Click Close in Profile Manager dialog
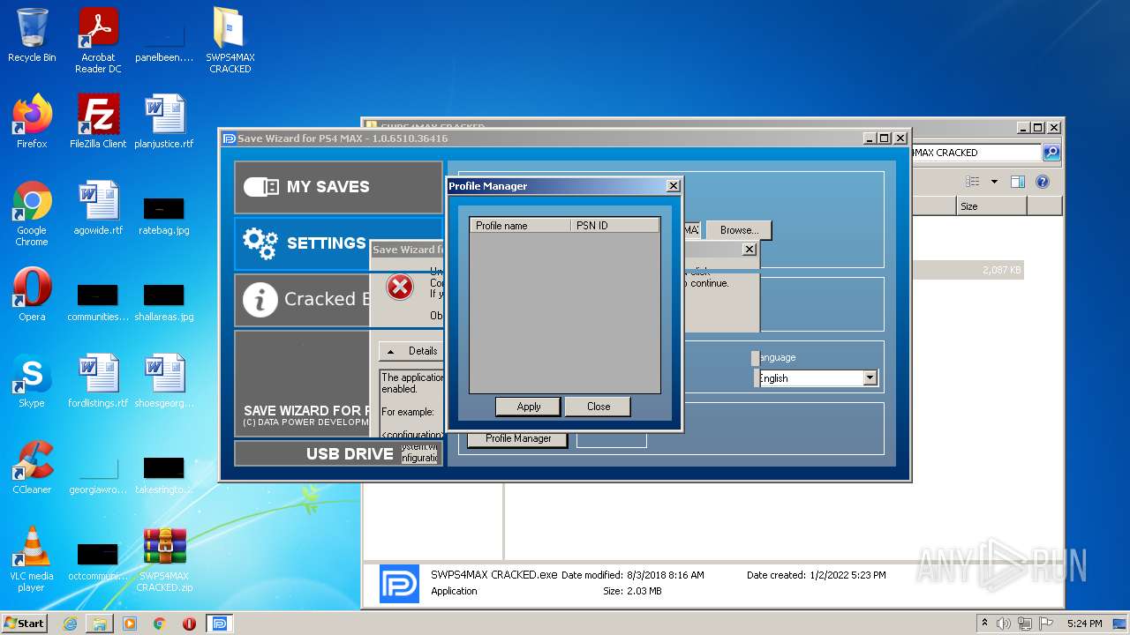 click(599, 407)
